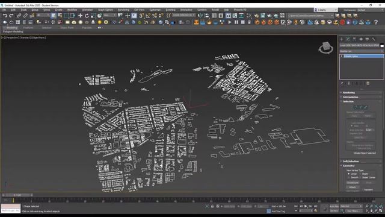This screenshot has height=217, width=385.
Task: Click the Pin Stack icon
Action: pyautogui.click(x=342, y=83)
